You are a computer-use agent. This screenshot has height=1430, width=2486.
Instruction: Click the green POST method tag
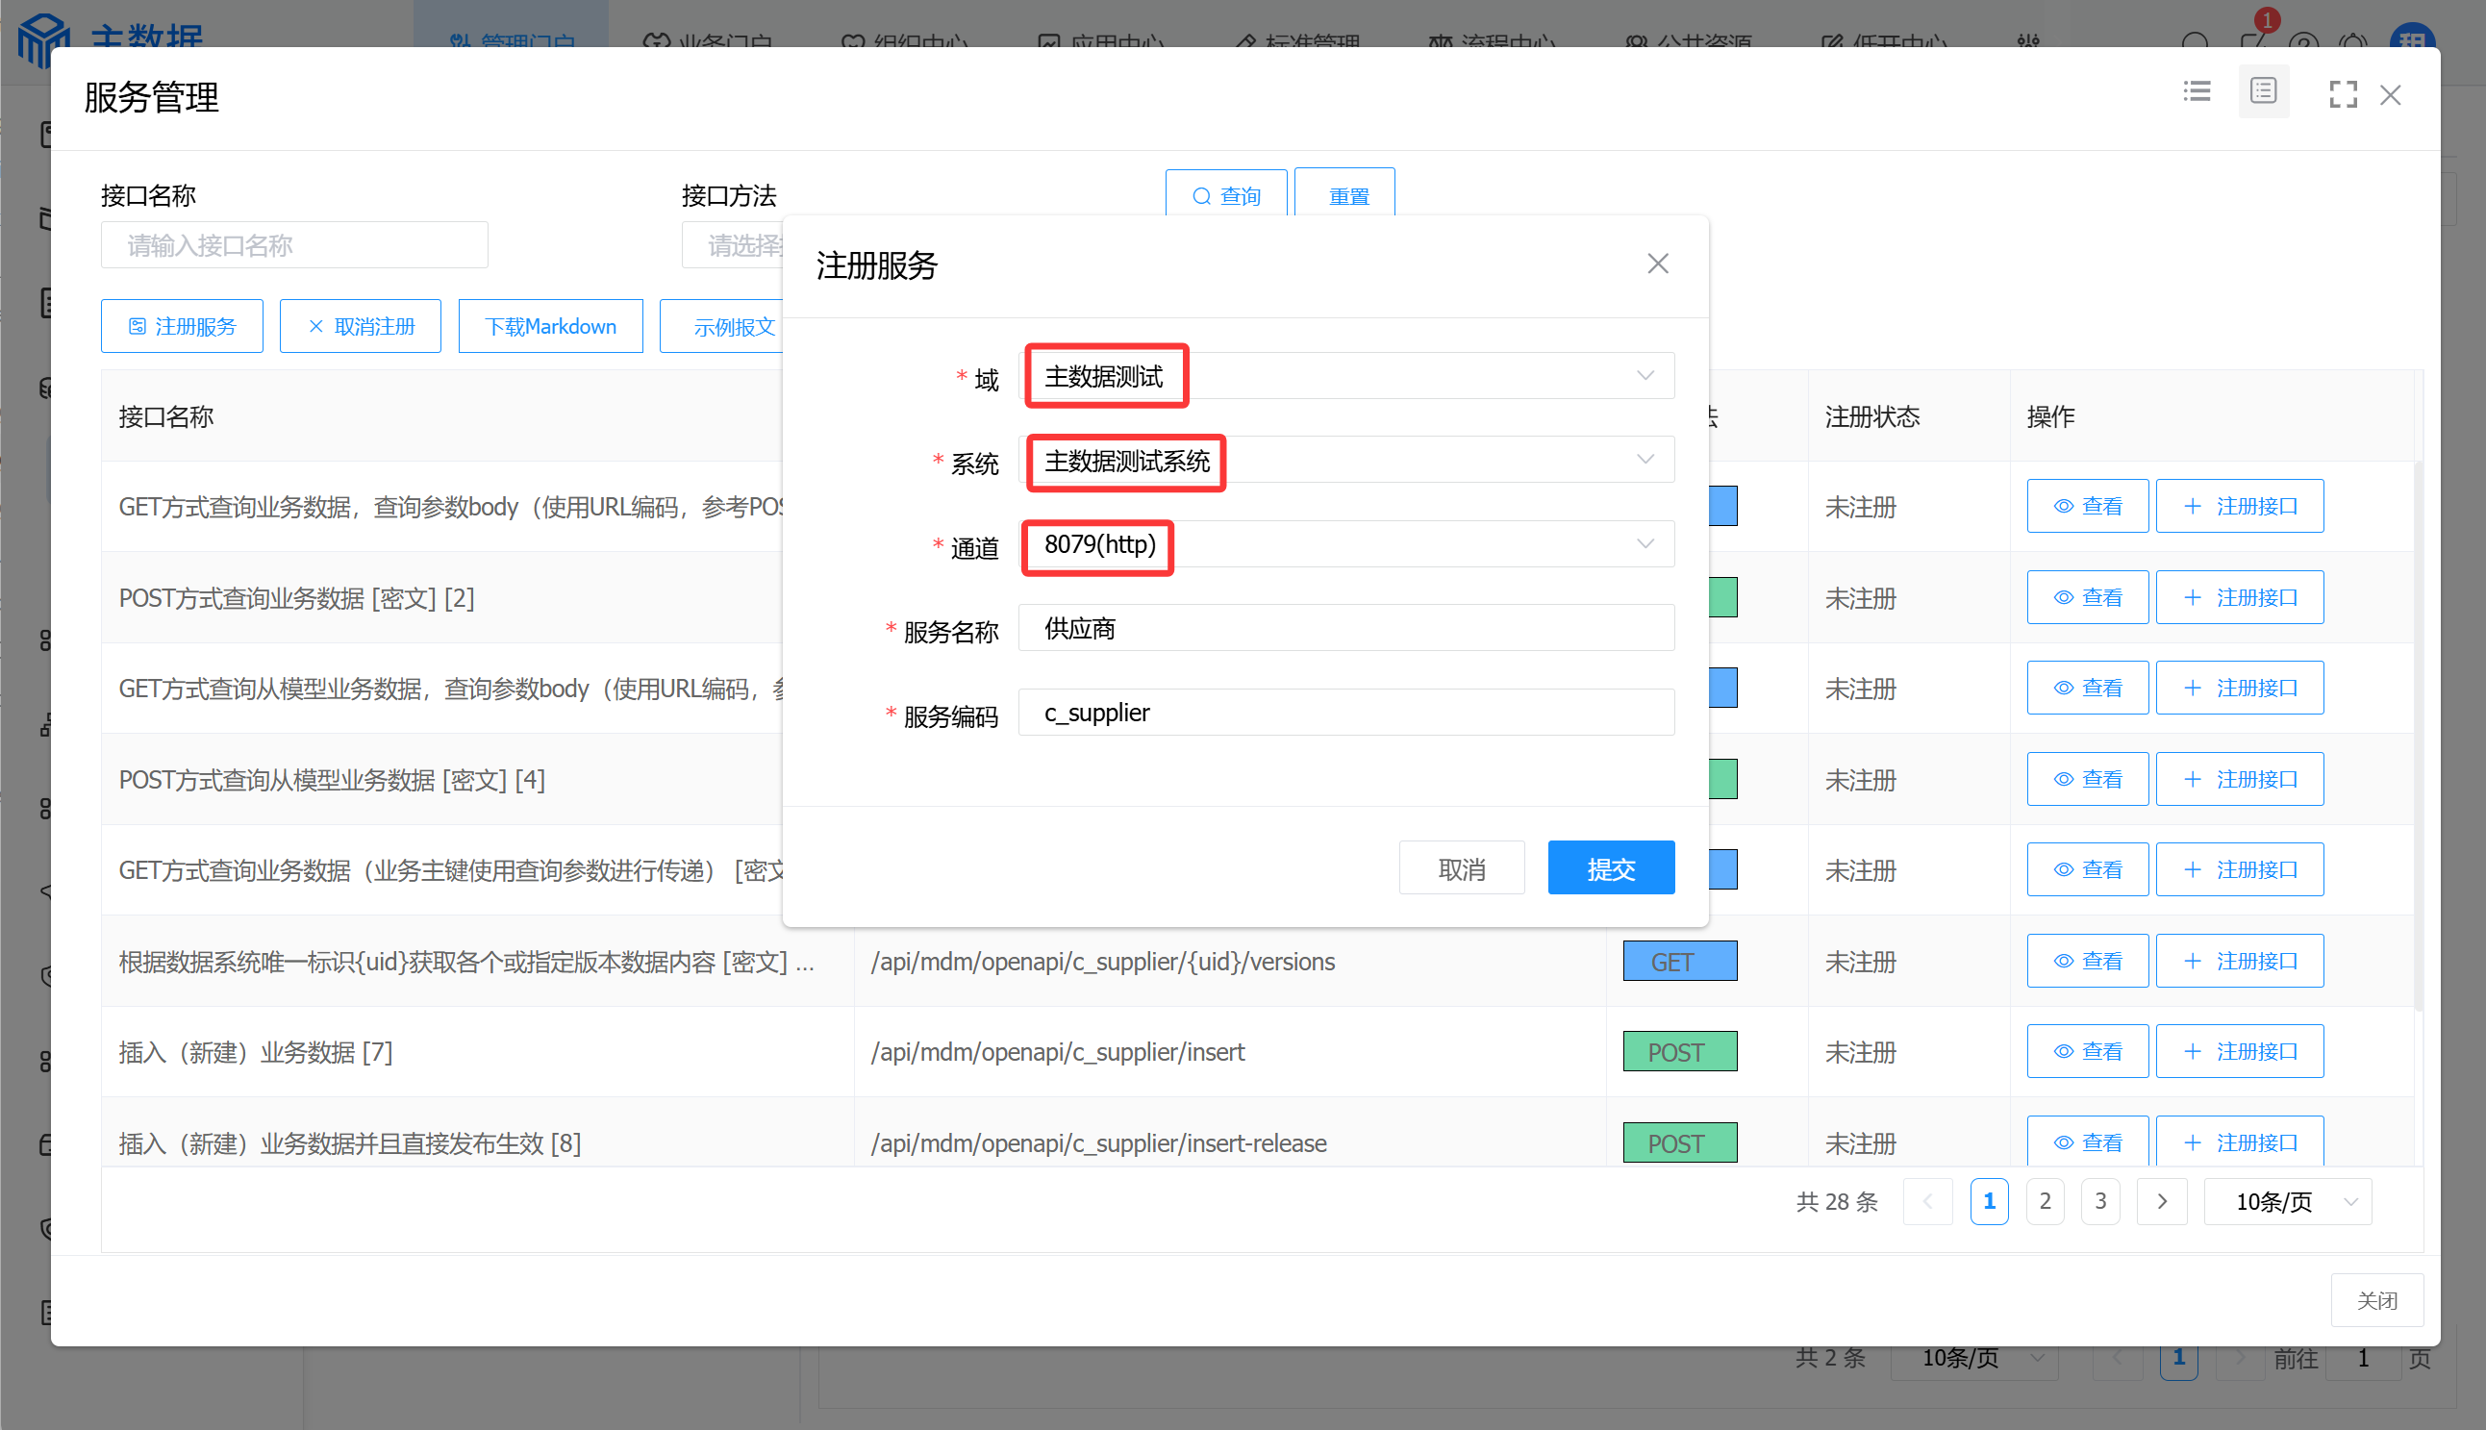click(x=1678, y=1052)
